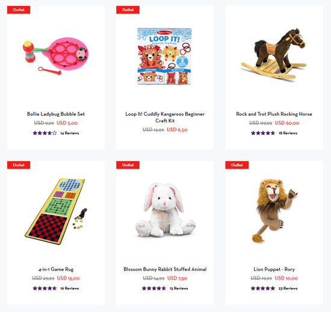Open the 4-in-1 Game Rug image

(56, 211)
